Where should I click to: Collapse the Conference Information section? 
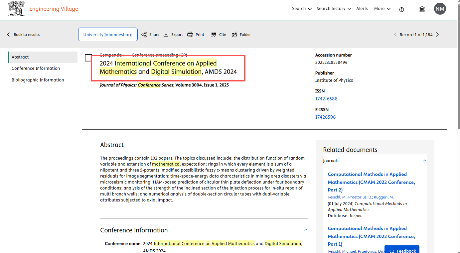pos(306,230)
